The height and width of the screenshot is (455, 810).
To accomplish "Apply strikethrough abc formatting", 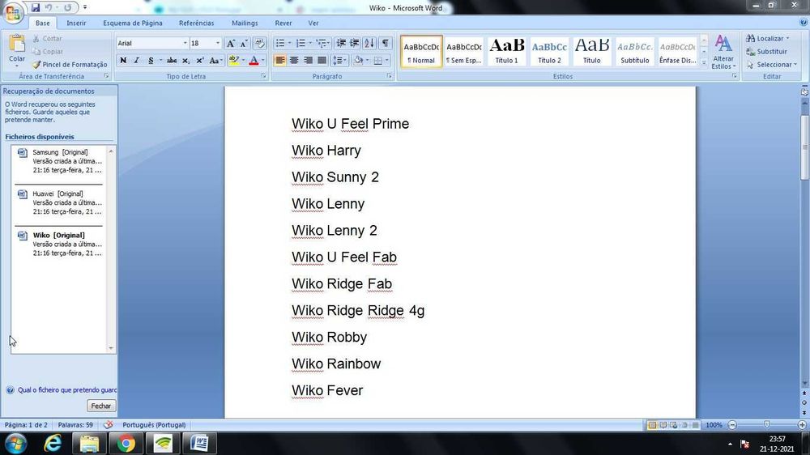I will coord(172,61).
